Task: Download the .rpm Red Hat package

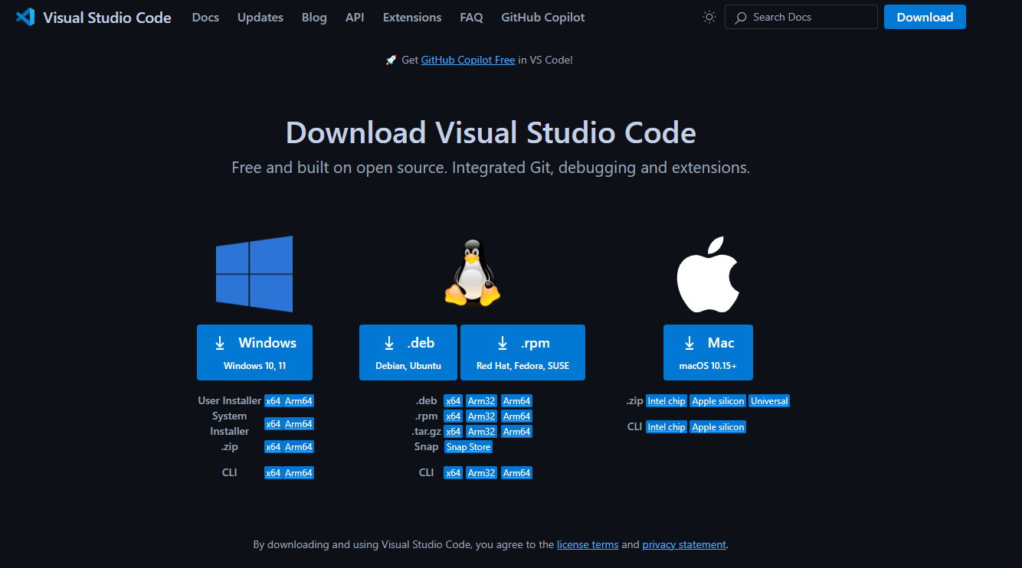Action: (x=522, y=352)
